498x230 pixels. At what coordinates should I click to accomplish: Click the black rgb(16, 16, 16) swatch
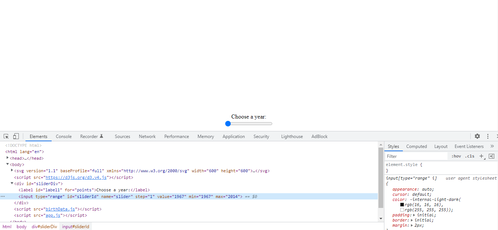tap(402, 205)
